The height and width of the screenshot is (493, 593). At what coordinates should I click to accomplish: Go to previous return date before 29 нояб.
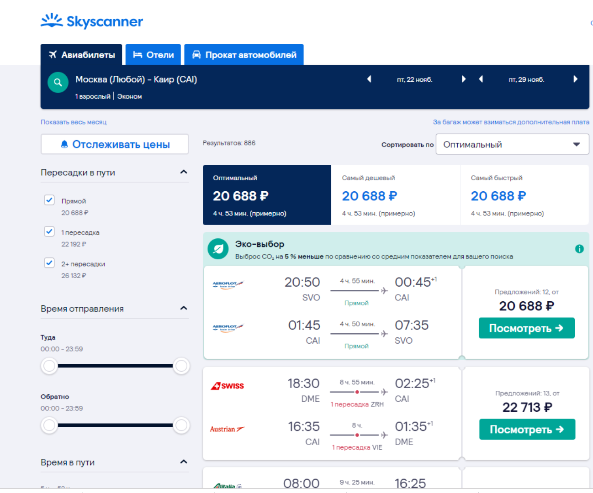click(x=481, y=79)
